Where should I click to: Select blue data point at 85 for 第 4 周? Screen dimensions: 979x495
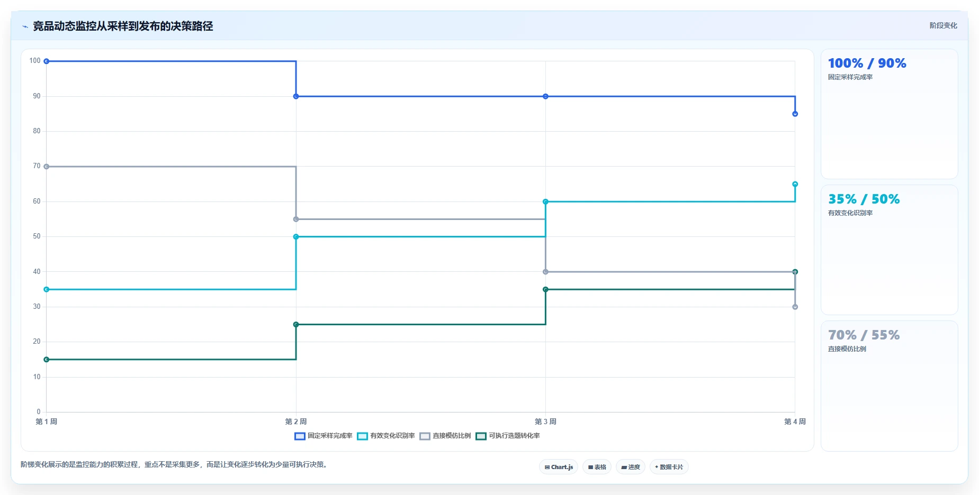(795, 114)
